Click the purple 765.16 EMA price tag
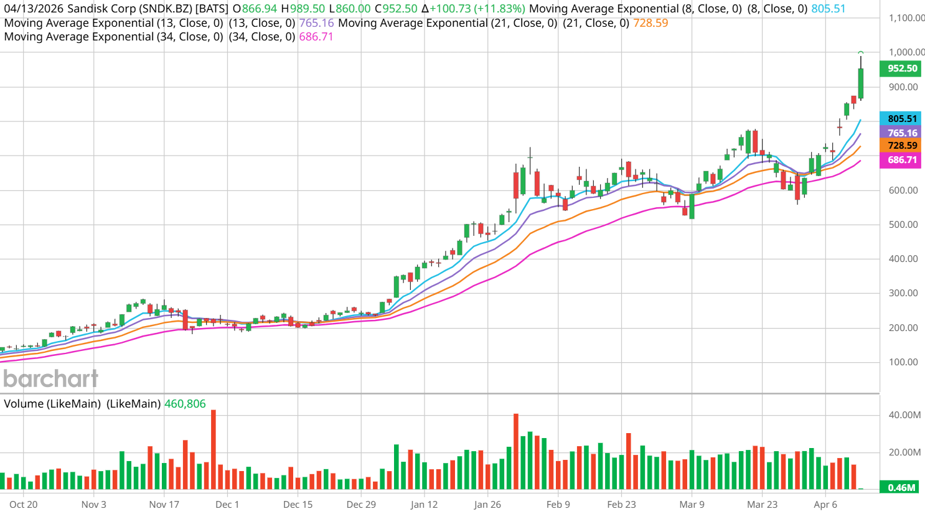Screen dimensions: 925x514 tap(901, 133)
